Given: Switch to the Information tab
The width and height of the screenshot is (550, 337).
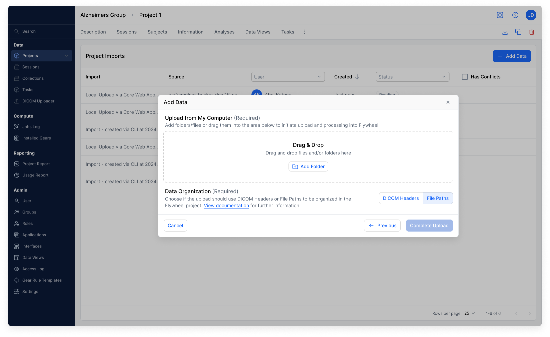Looking at the screenshot, I should coord(191,32).
